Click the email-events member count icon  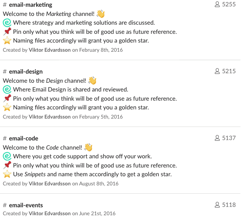[x=217, y=205]
